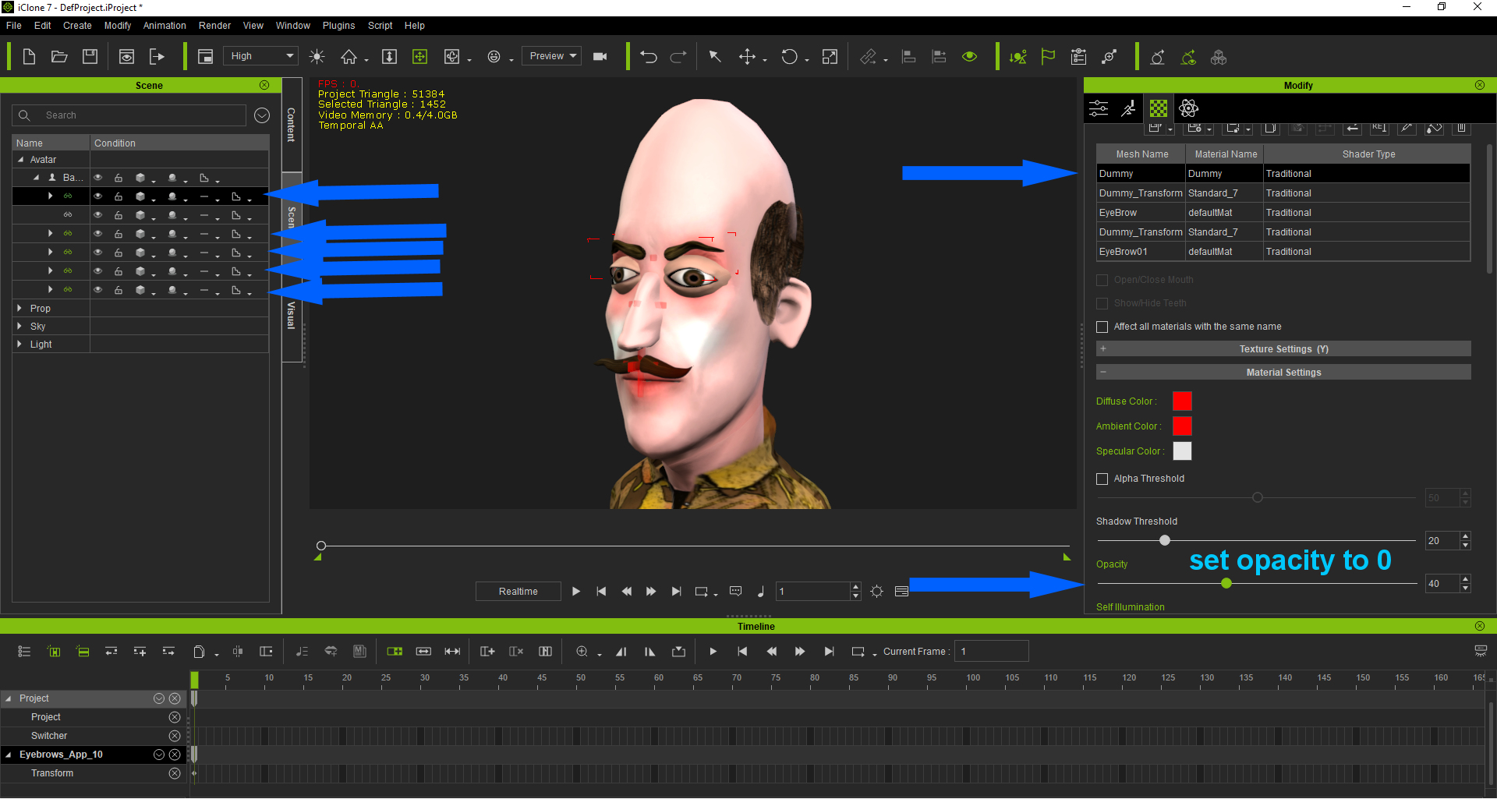
Task: Toggle visibility of the last avatar sub-item
Action: pyautogui.click(x=98, y=290)
